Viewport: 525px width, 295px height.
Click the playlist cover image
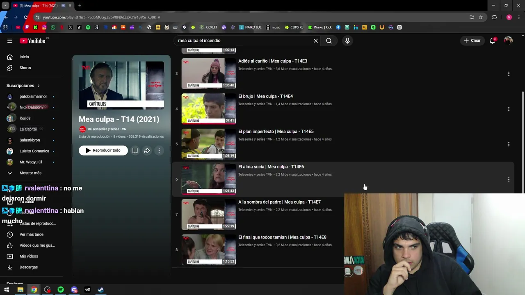(x=121, y=85)
